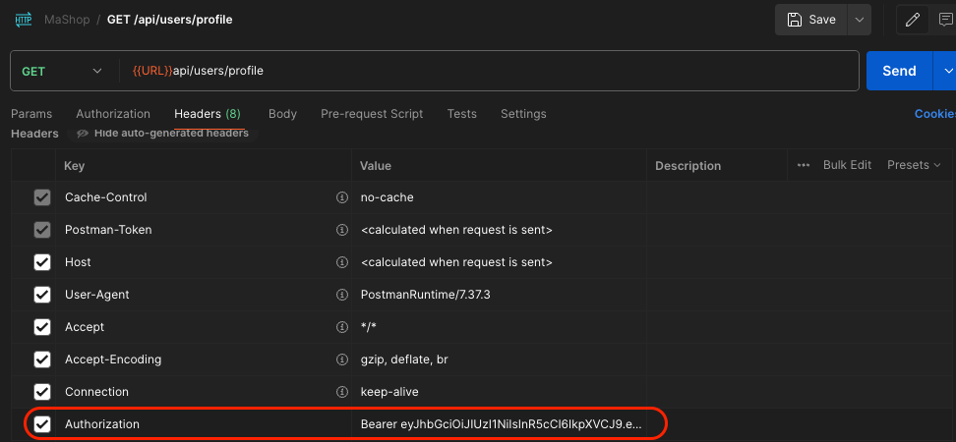Click the info icon in Accept-Encoding row
Image resolution: width=956 pixels, height=442 pixels.
pyautogui.click(x=342, y=359)
